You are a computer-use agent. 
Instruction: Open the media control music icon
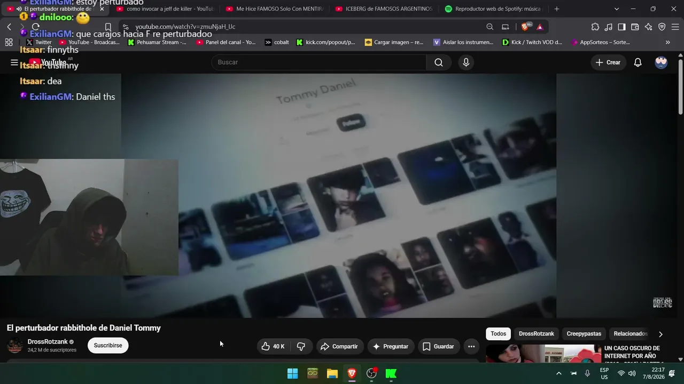tap(609, 27)
